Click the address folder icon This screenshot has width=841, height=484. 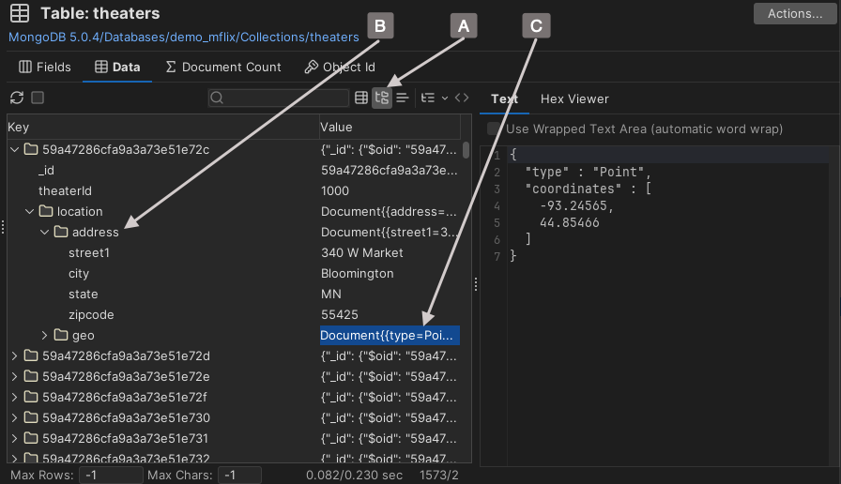pos(62,232)
